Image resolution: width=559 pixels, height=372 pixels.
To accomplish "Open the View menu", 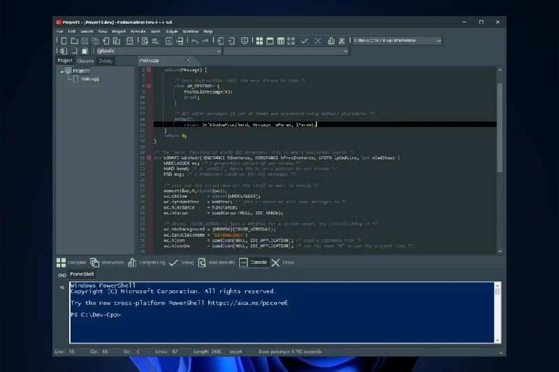I will (x=103, y=31).
